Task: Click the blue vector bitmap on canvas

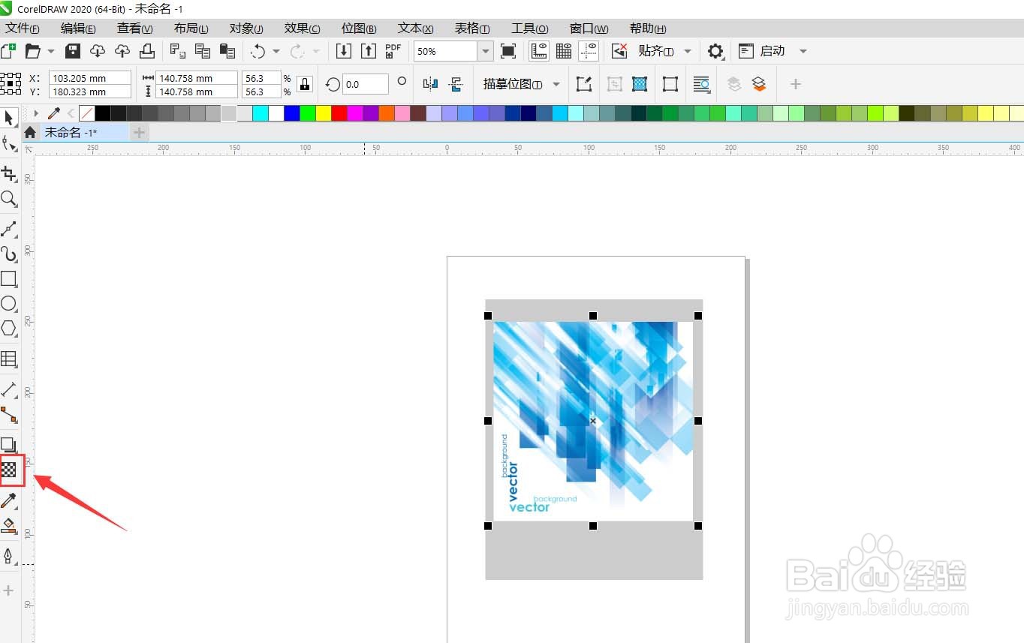Action: 593,421
